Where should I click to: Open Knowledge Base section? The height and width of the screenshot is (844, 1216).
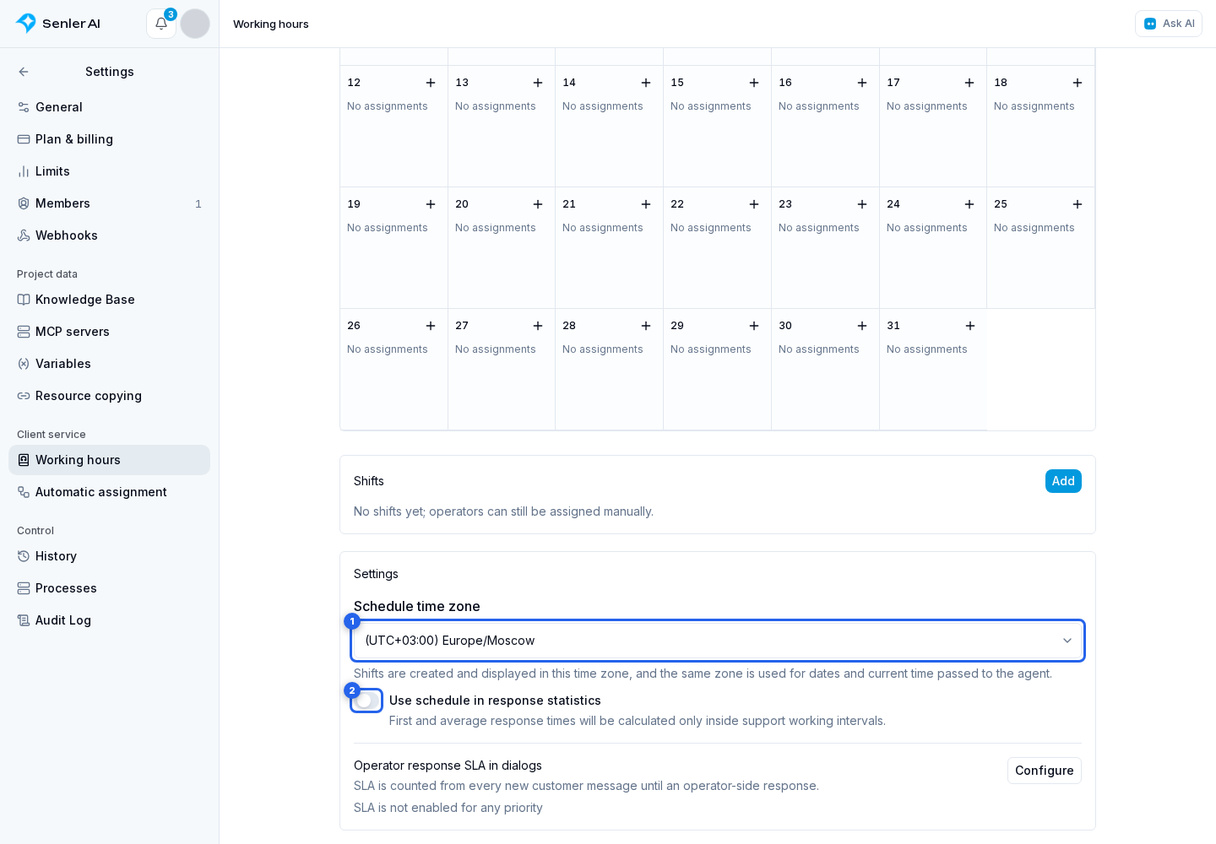[x=110, y=300]
